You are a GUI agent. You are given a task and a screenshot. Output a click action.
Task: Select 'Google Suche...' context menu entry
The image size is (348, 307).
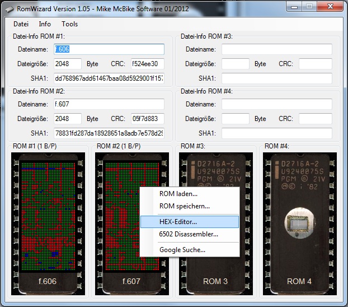[182, 250]
